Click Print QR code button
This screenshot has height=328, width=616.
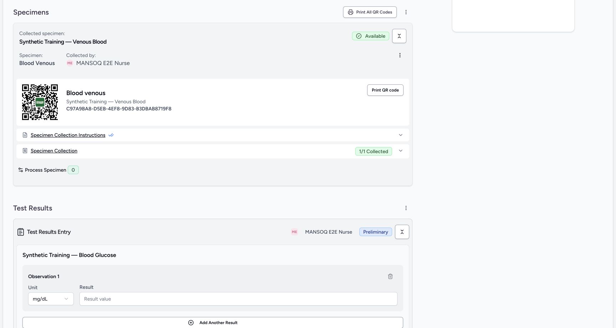(x=385, y=90)
